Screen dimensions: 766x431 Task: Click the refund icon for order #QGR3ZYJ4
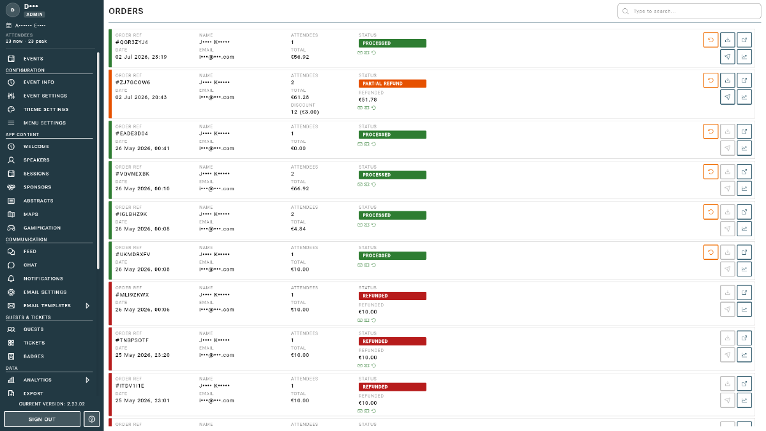click(710, 40)
